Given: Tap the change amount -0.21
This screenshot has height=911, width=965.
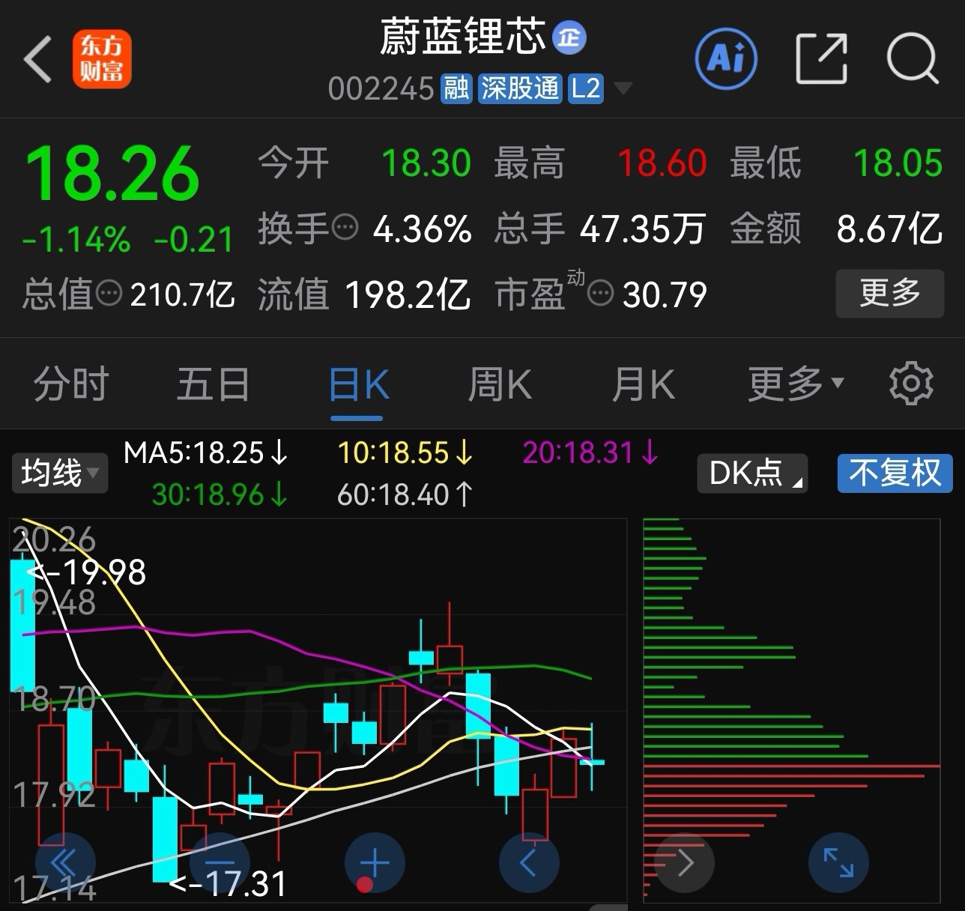Looking at the screenshot, I should click(x=194, y=240).
